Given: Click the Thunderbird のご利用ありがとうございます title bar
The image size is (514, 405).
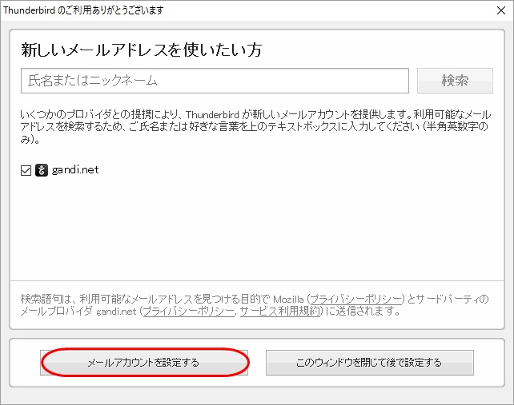Looking at the screenshot, I should [94, 8].
